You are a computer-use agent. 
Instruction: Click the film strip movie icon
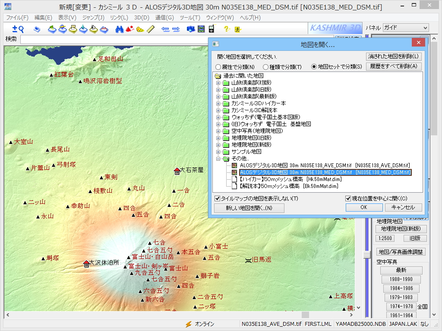[201, 29]
